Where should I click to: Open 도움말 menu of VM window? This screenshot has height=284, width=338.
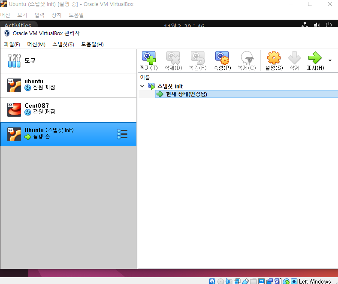pos(76,15)
